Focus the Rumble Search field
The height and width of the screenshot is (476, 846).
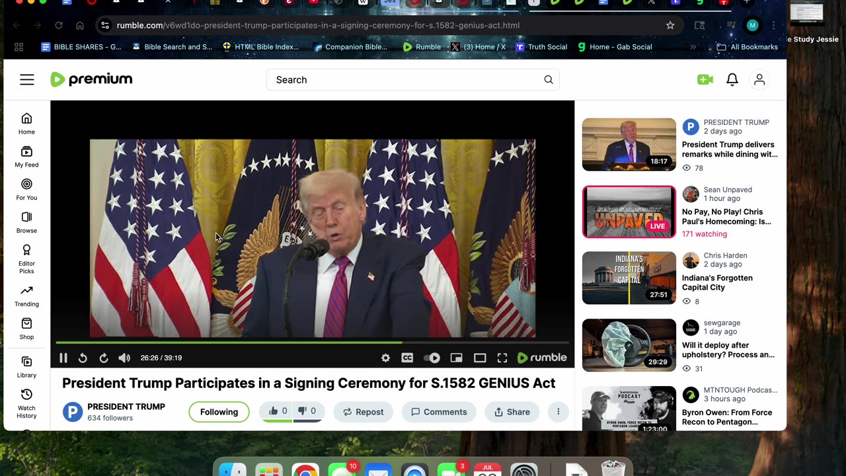[413, 80]
